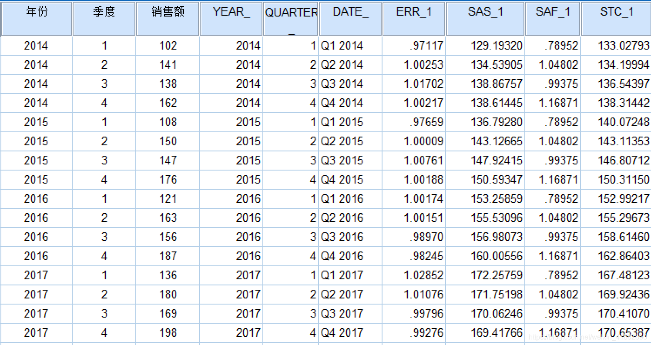Image resolution: width=651 pixels, height=345 pixels.
Task: Select STC_1 value 162.86403
Action: (x=616, y=256)
